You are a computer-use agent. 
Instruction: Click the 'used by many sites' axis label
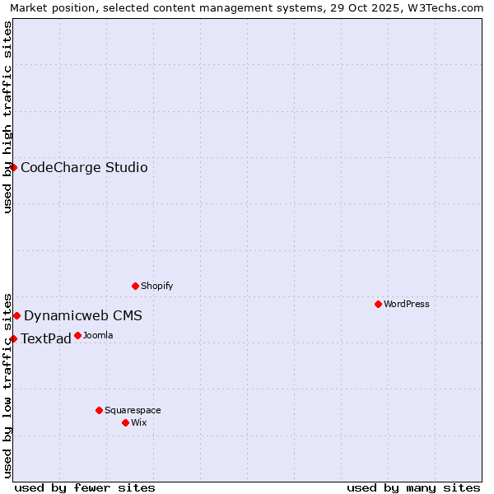[x=413, y=487]
